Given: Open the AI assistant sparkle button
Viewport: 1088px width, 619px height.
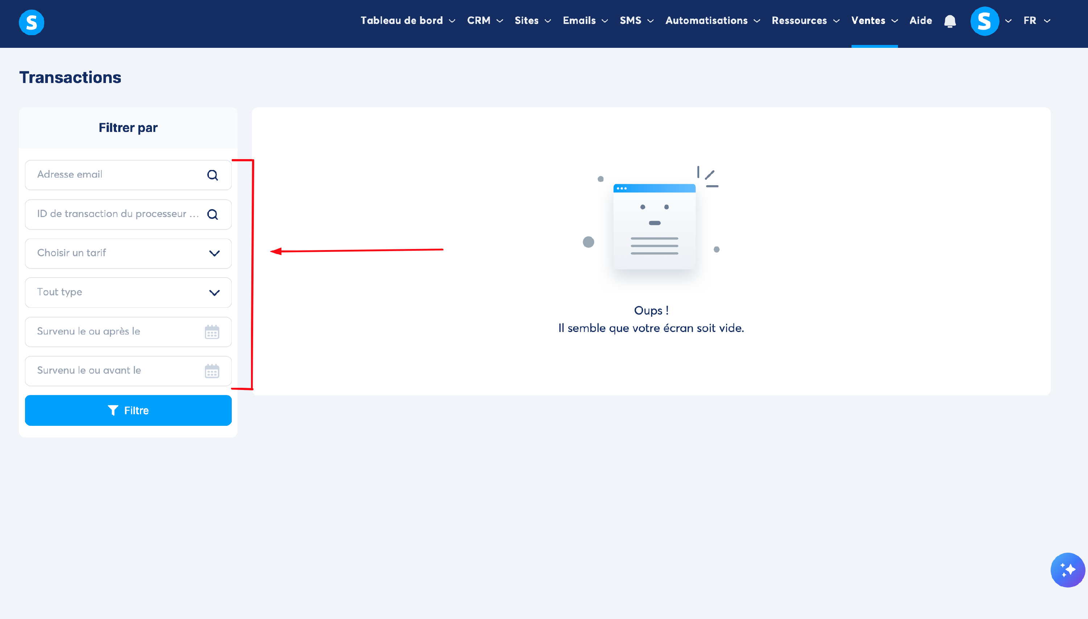Looking at the screenshot, I should pos(1067,570).
